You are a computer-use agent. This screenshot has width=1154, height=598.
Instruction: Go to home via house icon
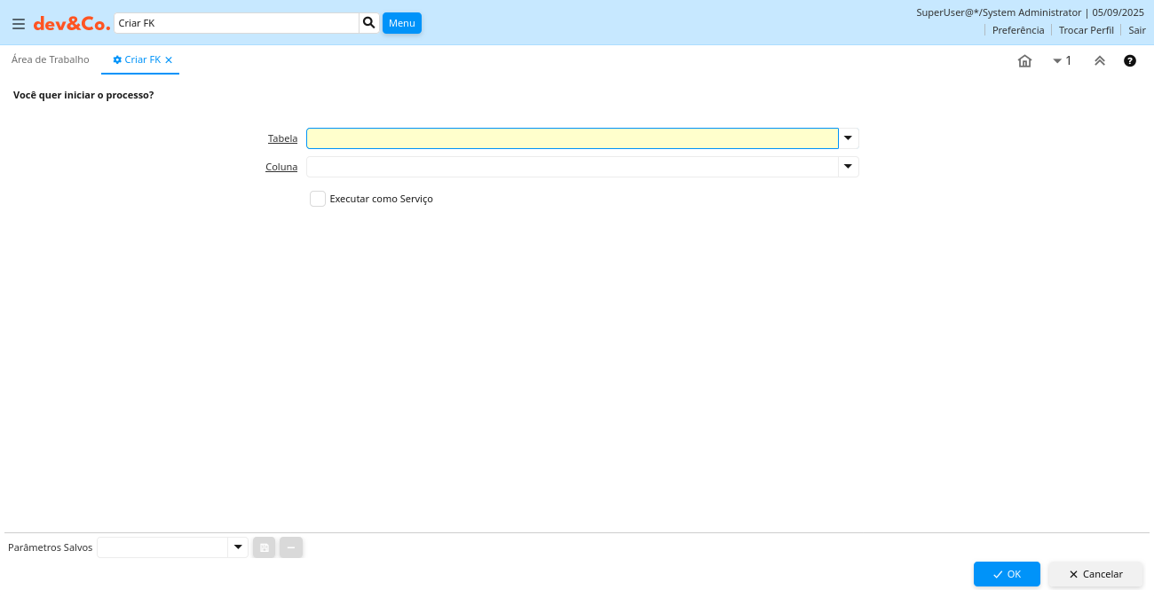tap(1024, 61)
